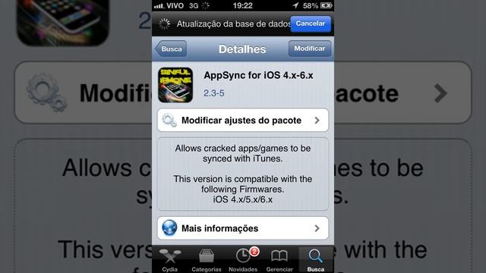Tap the battery indicator in status bar
The image size is (486, 273).
pyautogui.click(x=326, y=5)
